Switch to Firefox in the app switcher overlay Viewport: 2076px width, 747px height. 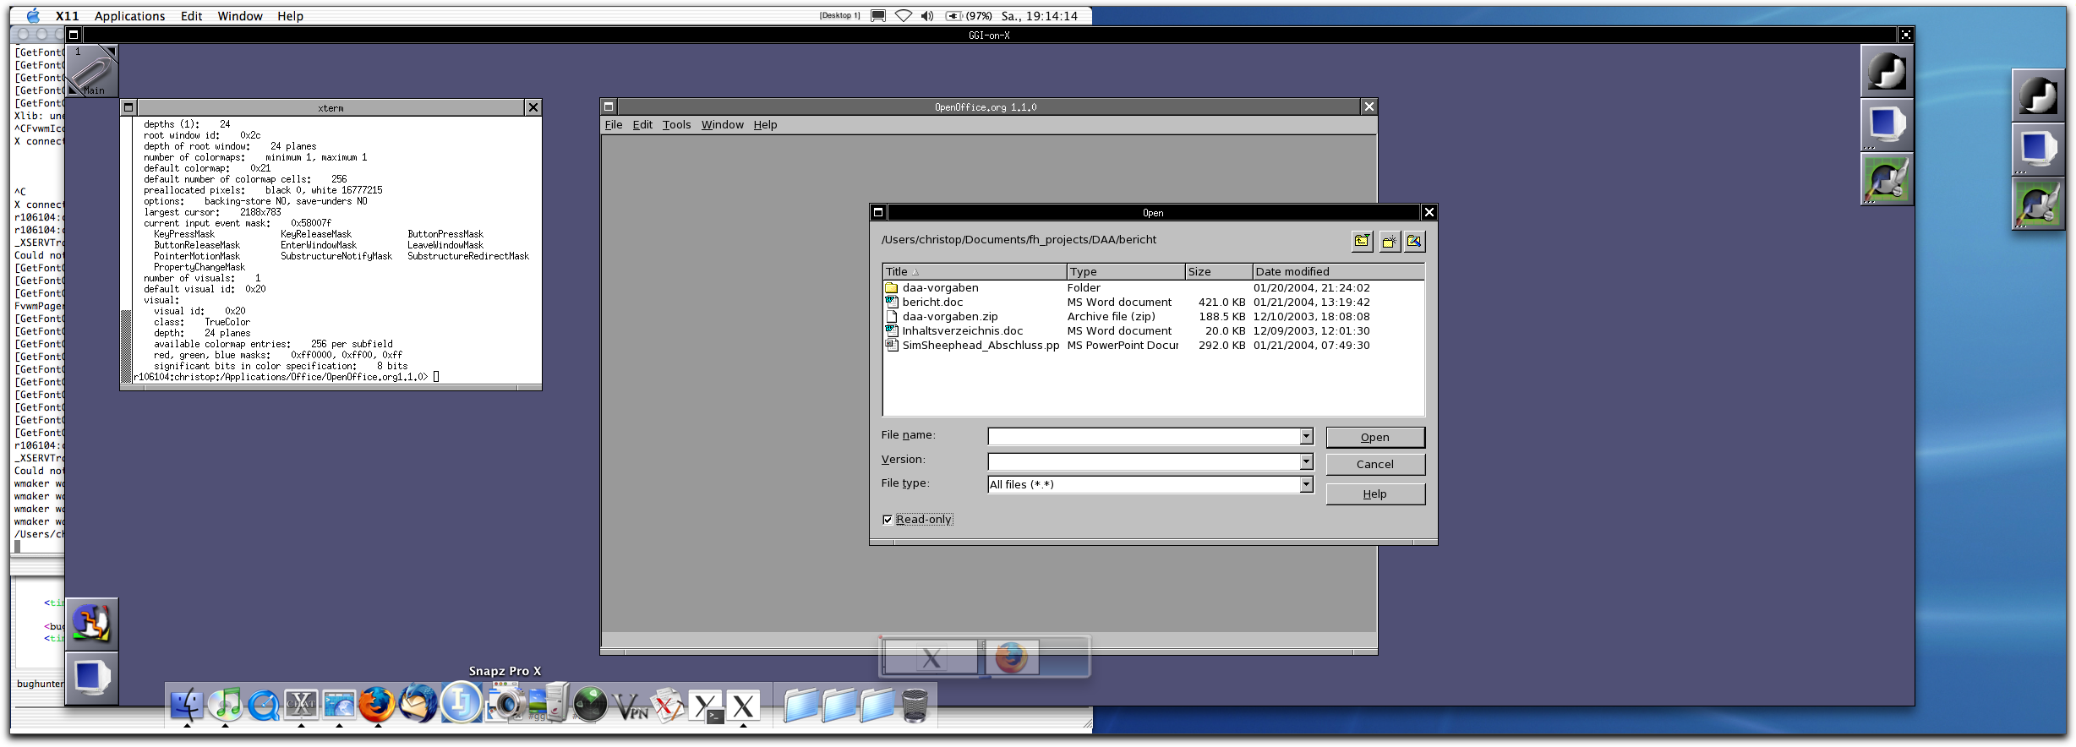[1011, 657]
